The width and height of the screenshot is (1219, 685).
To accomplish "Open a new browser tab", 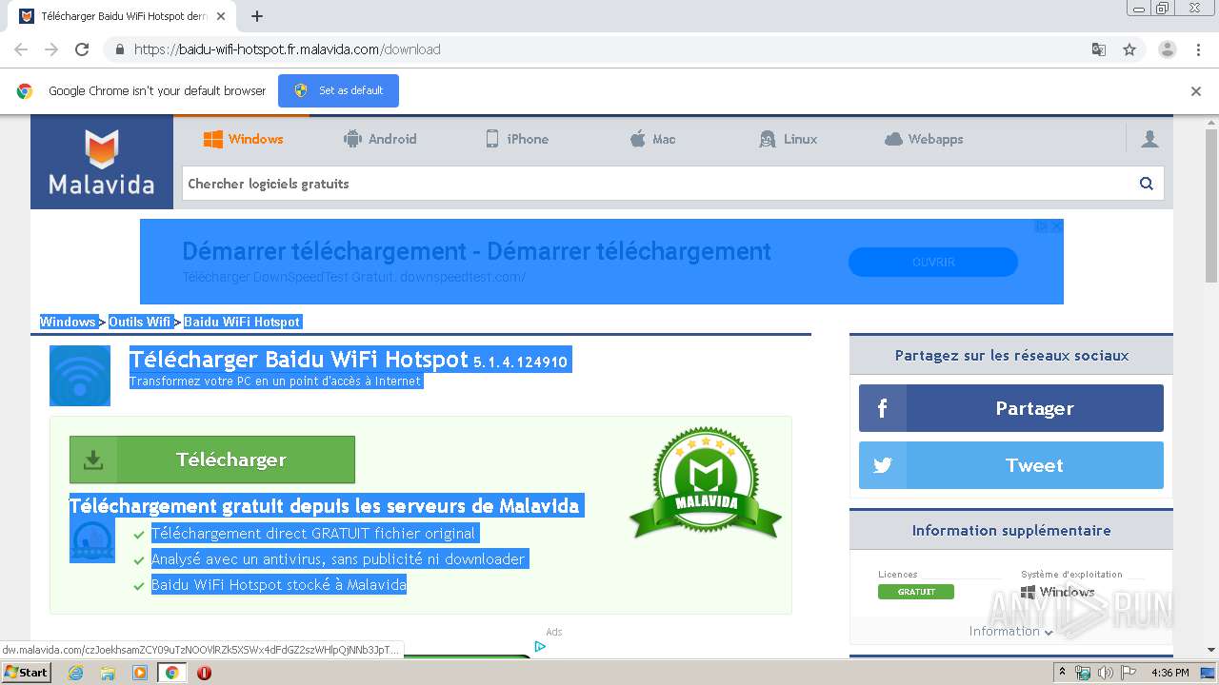I will click(x=257, y=16).
